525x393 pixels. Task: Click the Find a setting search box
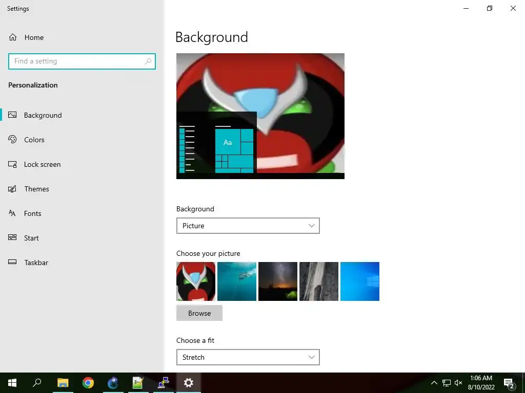click(x=82, y=61)
